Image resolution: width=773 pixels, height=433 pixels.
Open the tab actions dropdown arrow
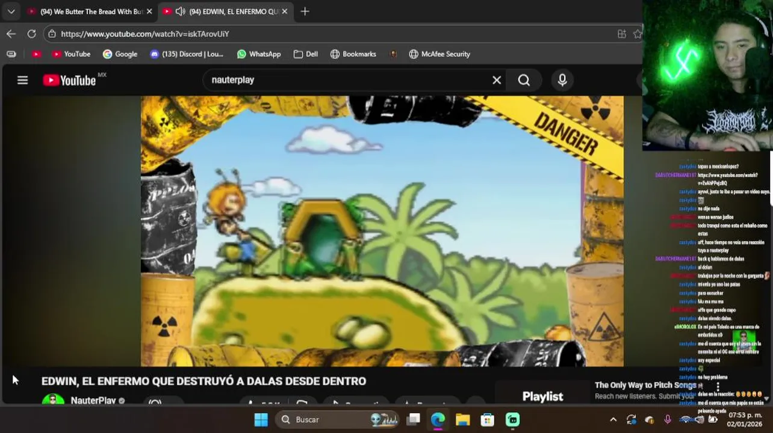[x=11, y=11]
